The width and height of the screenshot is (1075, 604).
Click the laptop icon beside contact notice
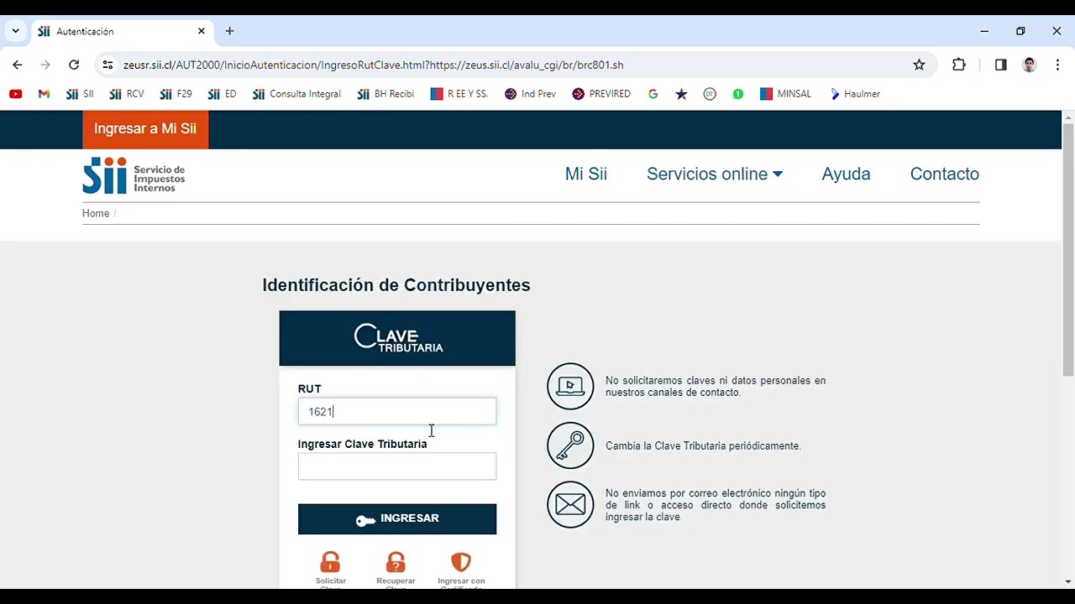[570, 386]
